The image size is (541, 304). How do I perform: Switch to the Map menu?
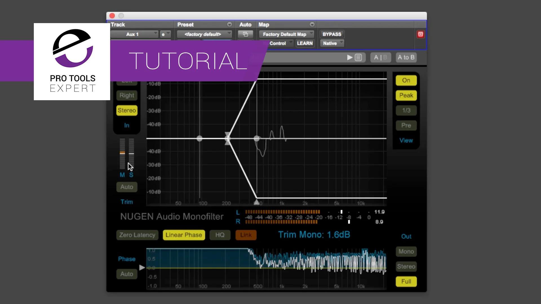pyautogui.click(x=263, y=24)
